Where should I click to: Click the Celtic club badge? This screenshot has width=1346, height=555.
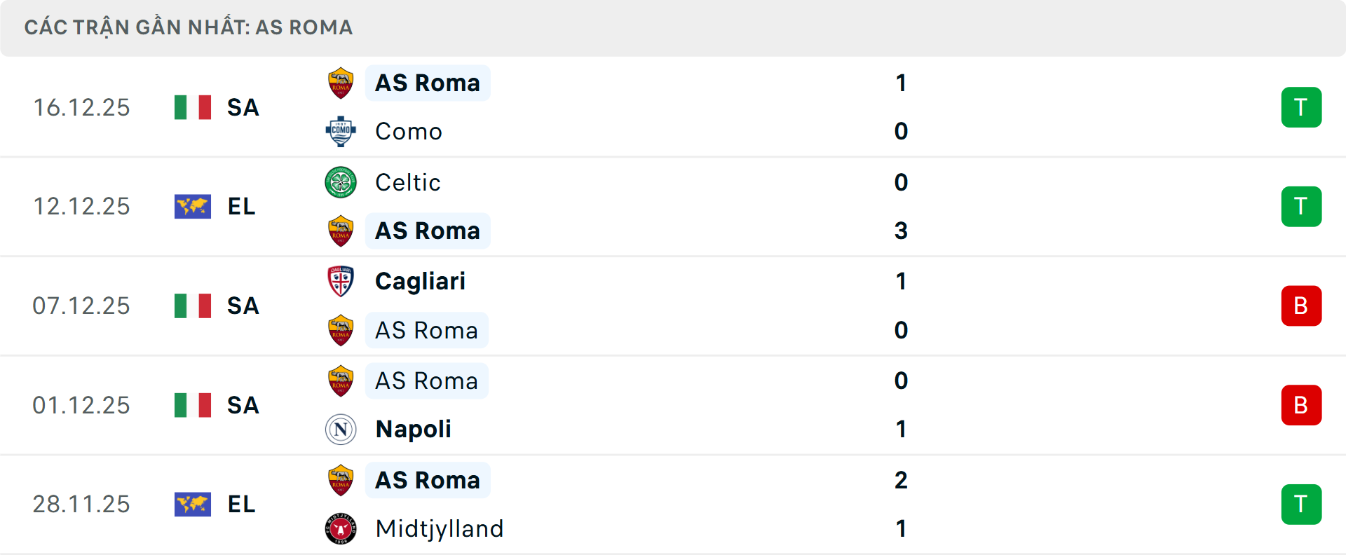pyautogui.click(x=341, y=181)
